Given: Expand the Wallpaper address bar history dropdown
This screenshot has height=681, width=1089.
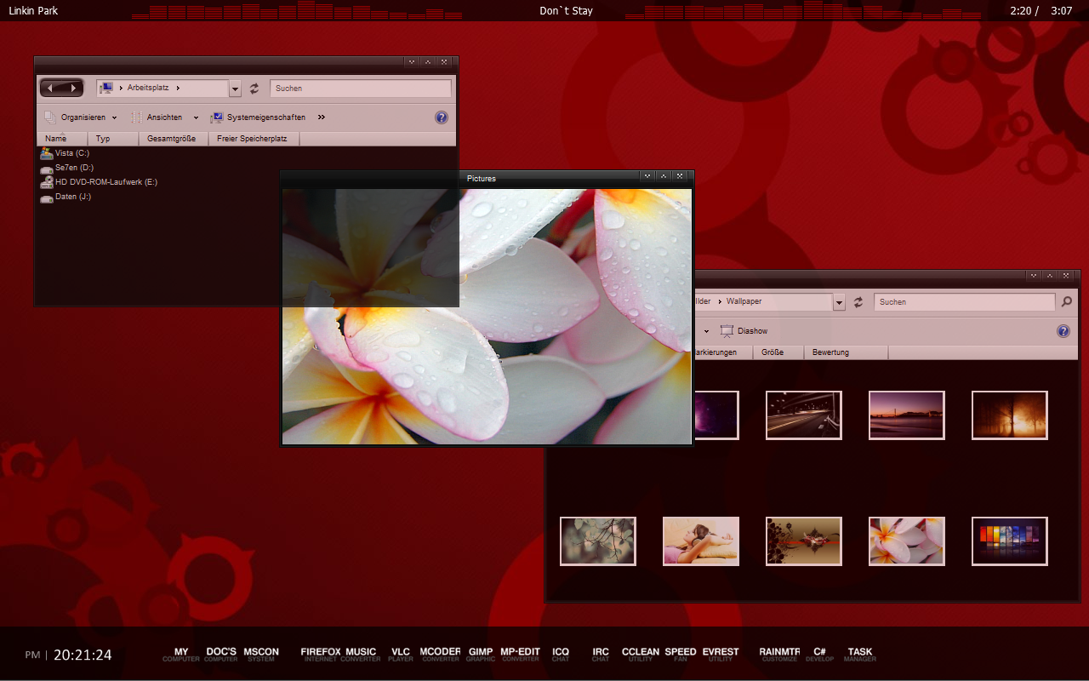Looking at the screenshot, I should click(840, 302).
